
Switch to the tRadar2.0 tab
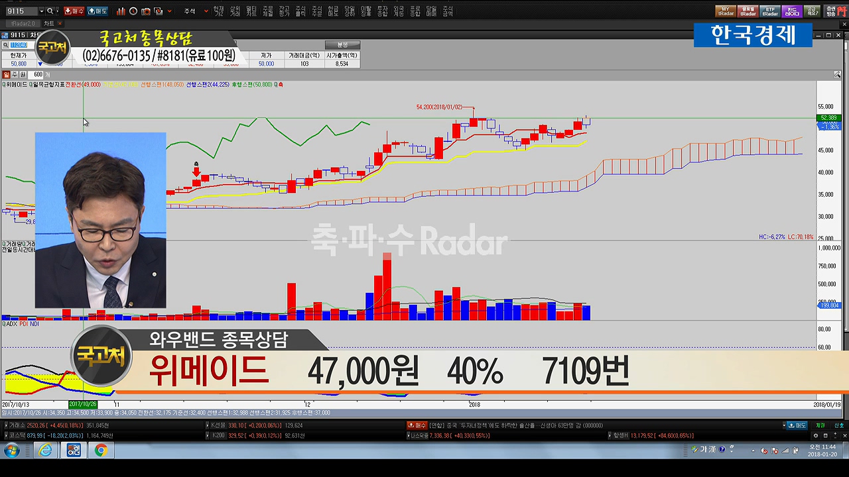point(23,24)
